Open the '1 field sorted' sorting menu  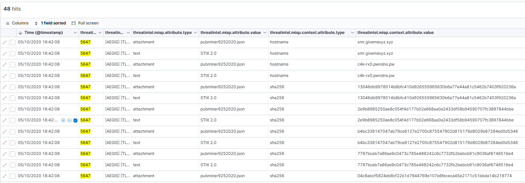pyautogui.click(x=50, y=23)
